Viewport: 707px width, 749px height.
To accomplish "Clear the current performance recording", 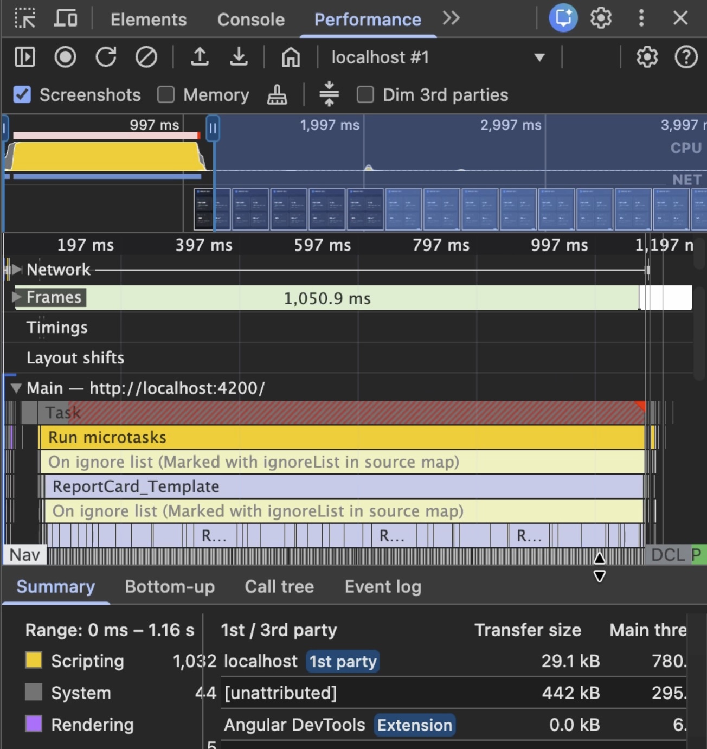I will (x=146, y=57).
